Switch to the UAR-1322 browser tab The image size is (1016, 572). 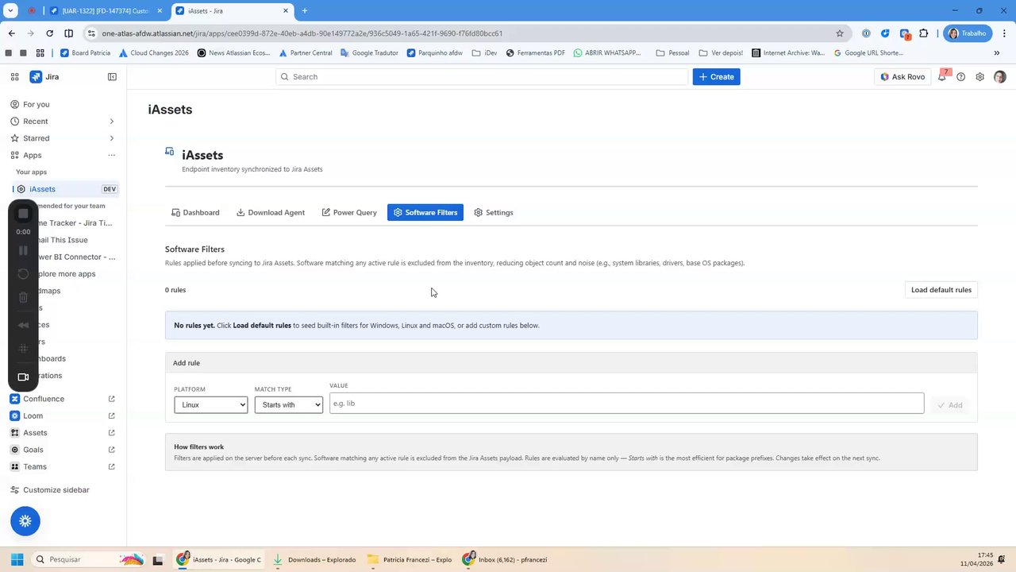(x=104, y=11)
